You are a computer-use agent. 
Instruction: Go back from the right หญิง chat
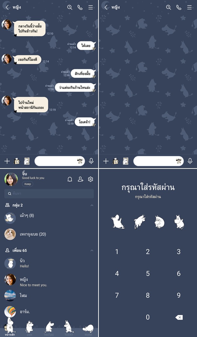coord(106,7)
